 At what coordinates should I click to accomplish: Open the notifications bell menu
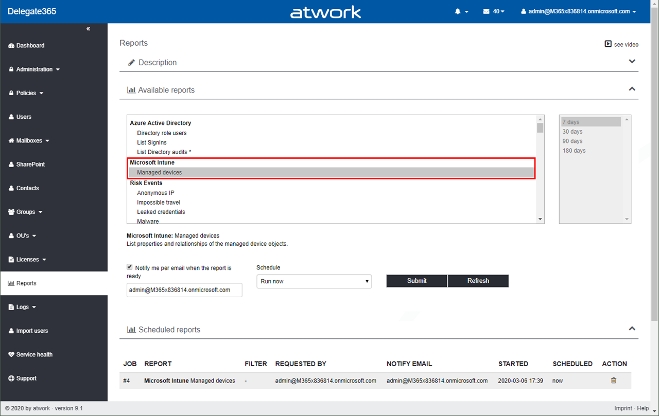click(461, 11)
